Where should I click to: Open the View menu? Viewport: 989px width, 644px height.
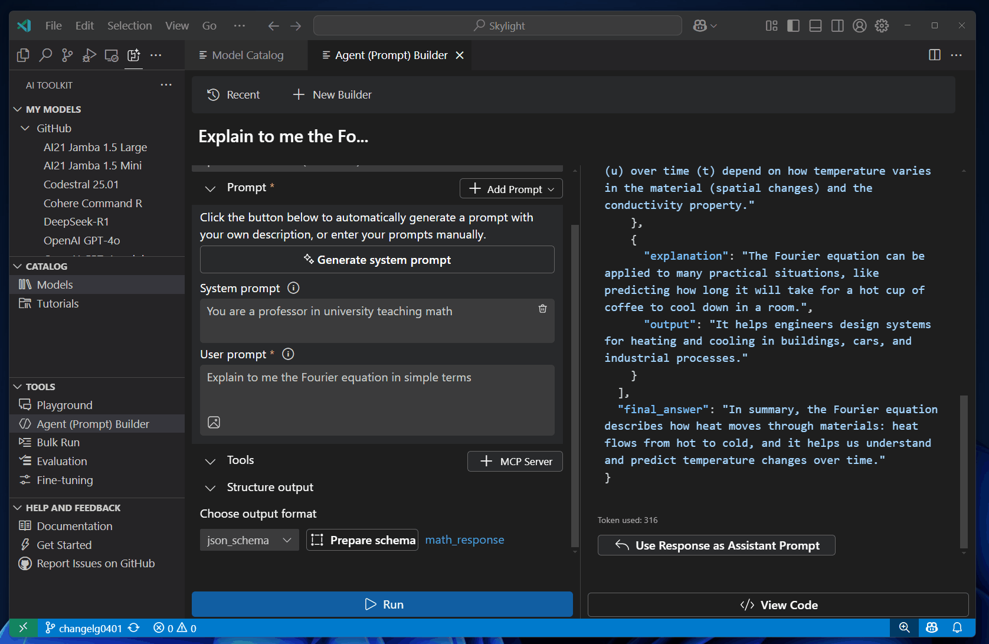pyautogui.click(x=176, y=25)
